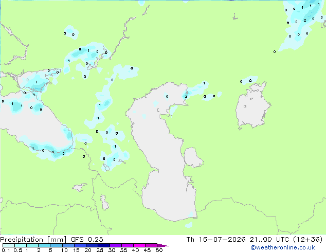Click the 21.00 UTC (12+36) forecast time

[x=286, y=240]
